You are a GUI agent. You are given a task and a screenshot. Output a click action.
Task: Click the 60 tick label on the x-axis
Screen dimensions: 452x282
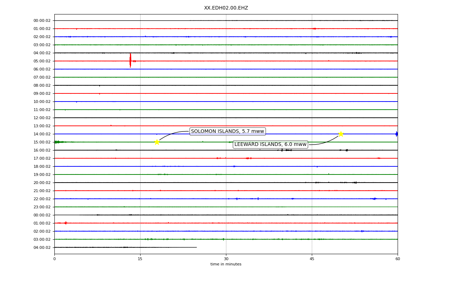pos(398,259)
